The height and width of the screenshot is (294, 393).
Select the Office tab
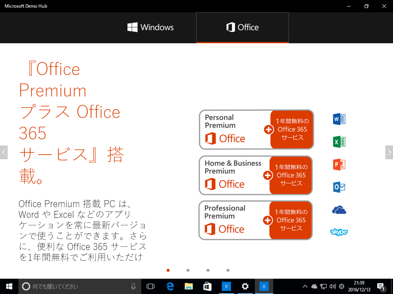point(243,28)
